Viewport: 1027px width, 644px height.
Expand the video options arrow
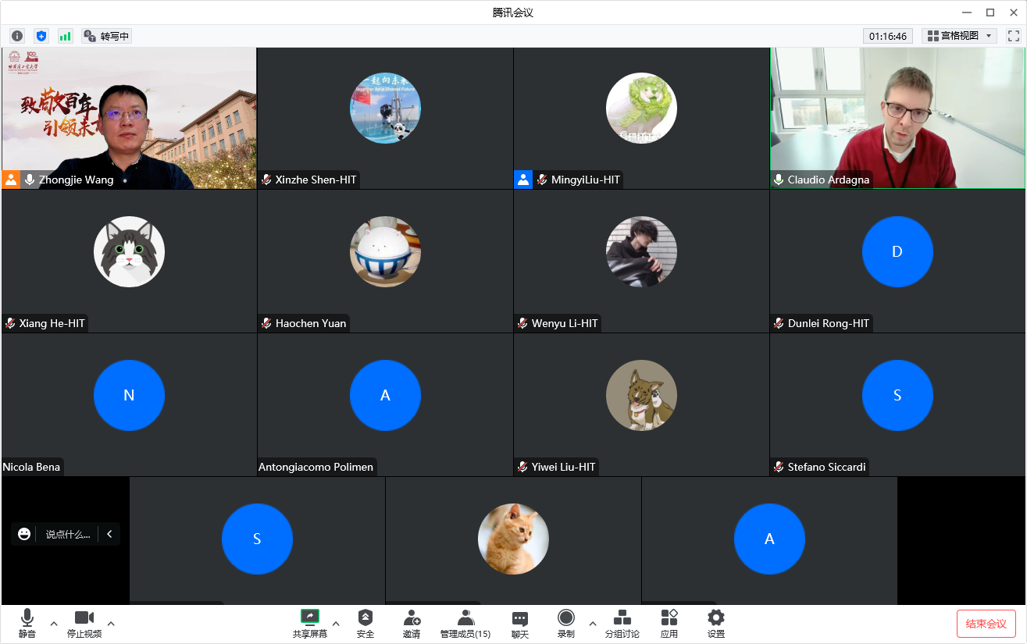pos(111,623)
